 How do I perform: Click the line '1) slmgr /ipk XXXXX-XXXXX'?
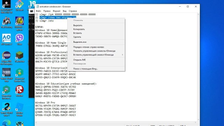[x=65, y=14]
